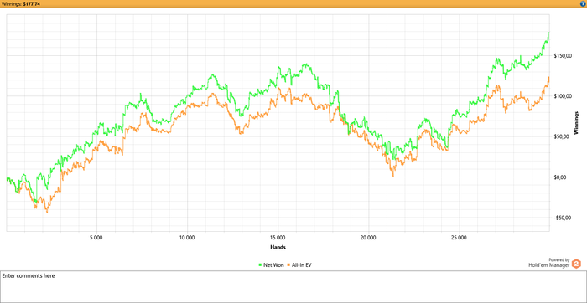Click the vertical Winnings axis title
Viewport: 587px width, 303px height.
[x=576, y=124]
